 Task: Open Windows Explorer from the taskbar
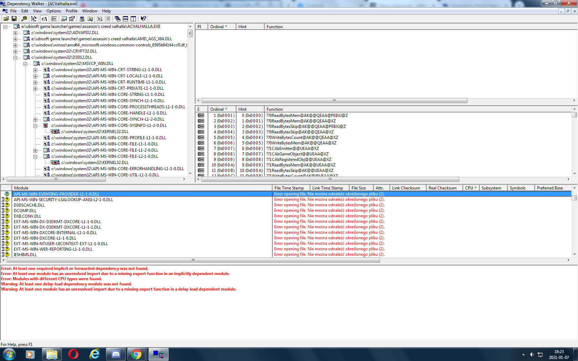click(x=52, y=354)
